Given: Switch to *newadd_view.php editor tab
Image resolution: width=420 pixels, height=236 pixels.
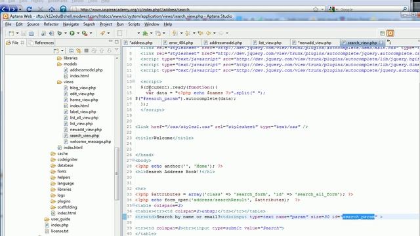Looking at the screenshot, I should [x=314, y=43].
